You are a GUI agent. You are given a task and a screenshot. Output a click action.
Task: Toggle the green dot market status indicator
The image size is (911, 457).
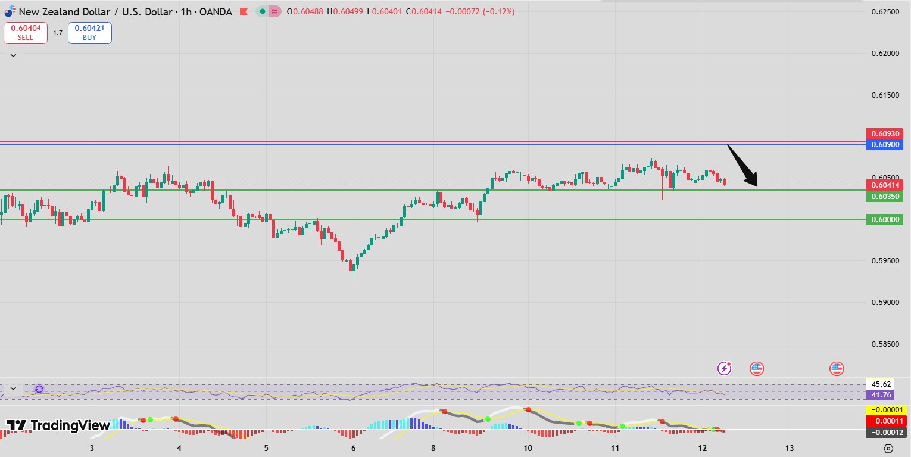(263, 11)
